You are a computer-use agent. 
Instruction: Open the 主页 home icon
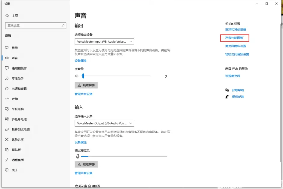7,16
